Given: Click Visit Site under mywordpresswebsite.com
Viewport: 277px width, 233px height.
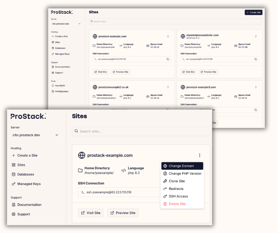Looking at the screenshot, I should 188,72.
